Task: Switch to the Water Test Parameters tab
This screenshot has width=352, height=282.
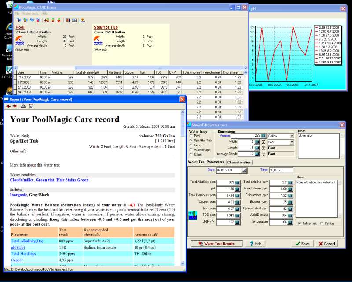Action: 206,162
